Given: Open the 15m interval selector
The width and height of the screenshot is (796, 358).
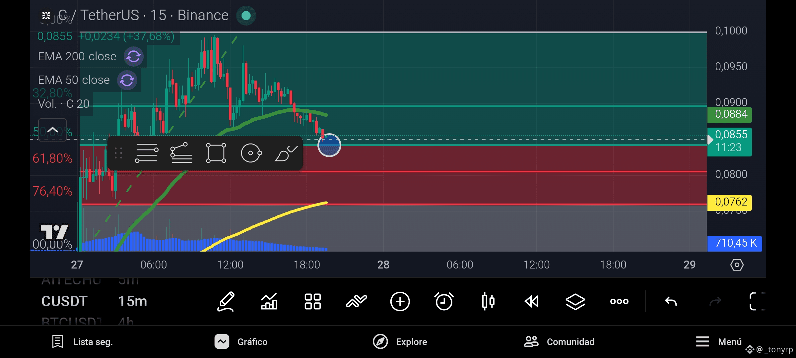Looking at the screenshot, I should pos(133,301).
